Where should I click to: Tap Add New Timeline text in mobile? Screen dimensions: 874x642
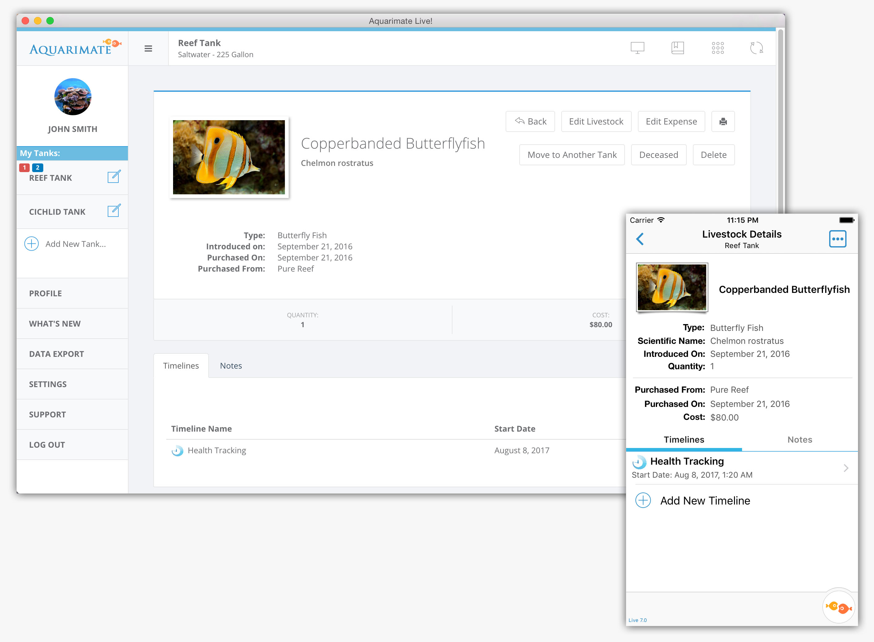tap(705, 501)
